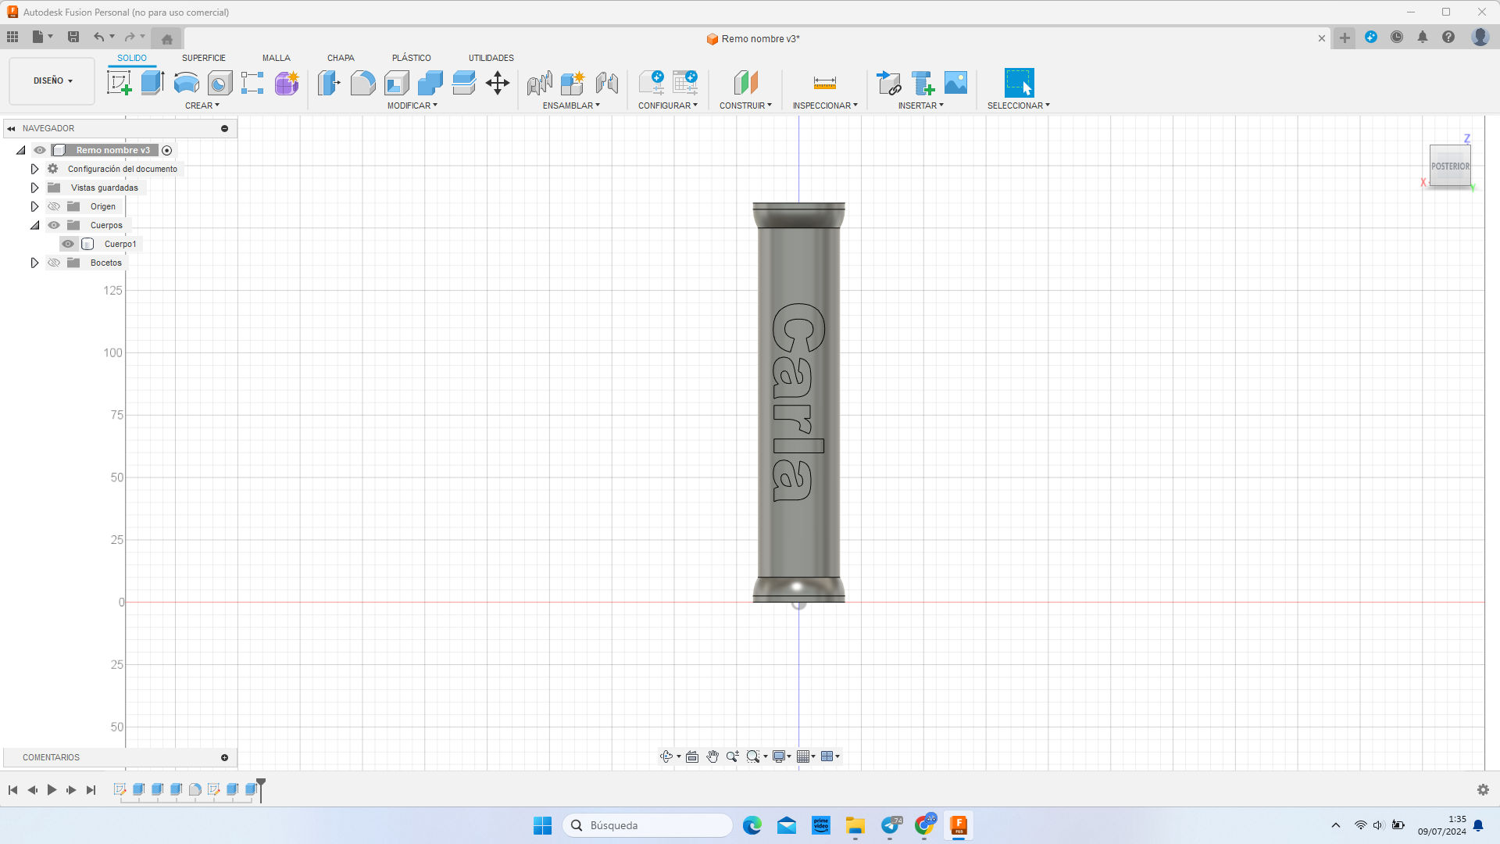Switch to the MALLA tab

click(277, 58)
